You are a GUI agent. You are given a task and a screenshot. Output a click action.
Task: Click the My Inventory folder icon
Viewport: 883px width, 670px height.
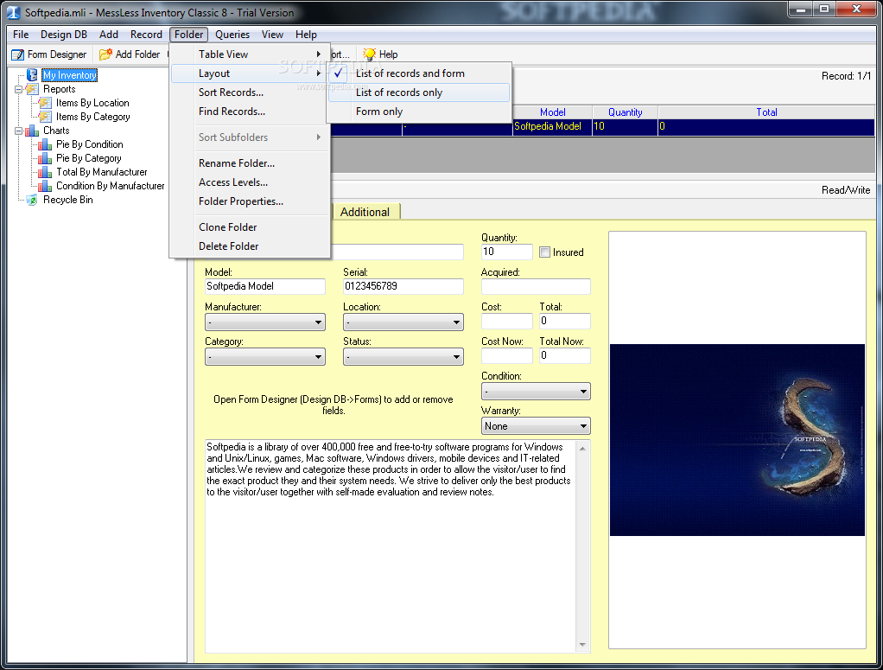(x=32, y=75)
